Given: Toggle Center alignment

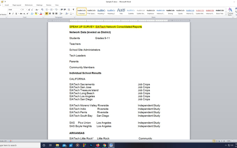Looking at the screenshot, I should coord(50,14).
